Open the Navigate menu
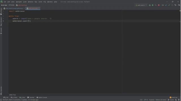 click(19, 2)
